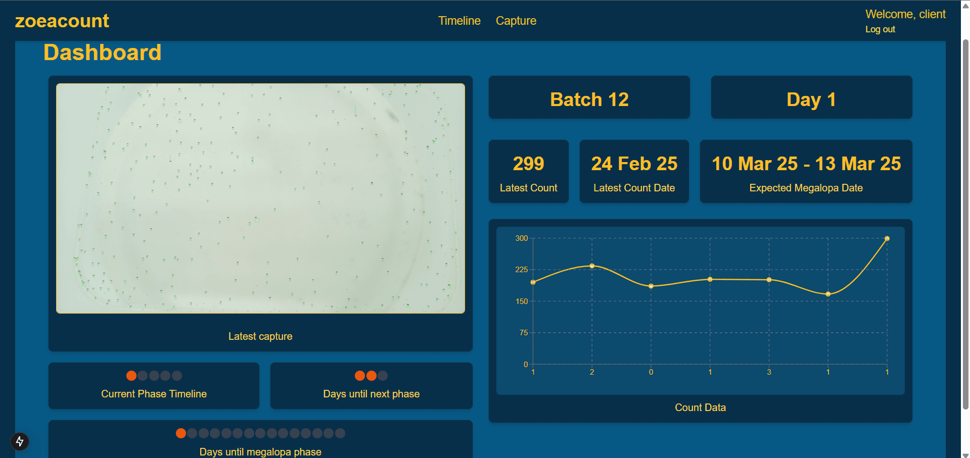Viewport: 970px width, 458px height.
Task: Open the Capture page in navigation
Action: click(516, 21)
